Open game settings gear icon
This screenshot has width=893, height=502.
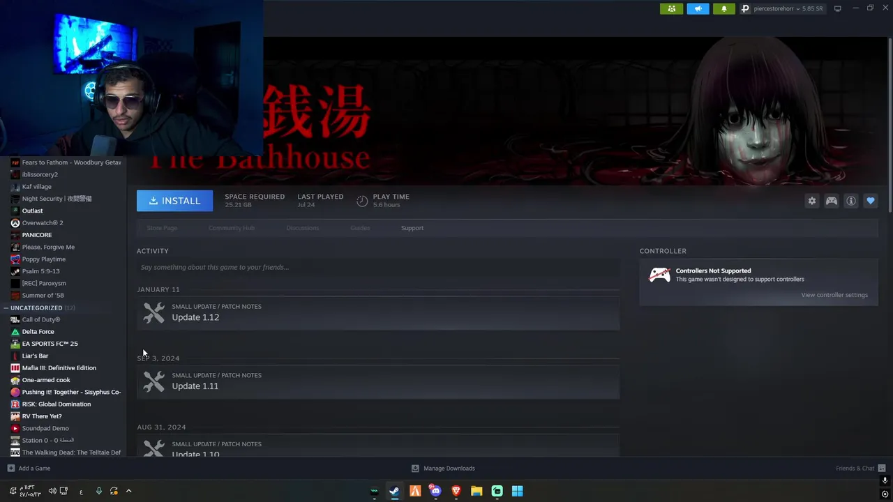[x=811, y=201]
